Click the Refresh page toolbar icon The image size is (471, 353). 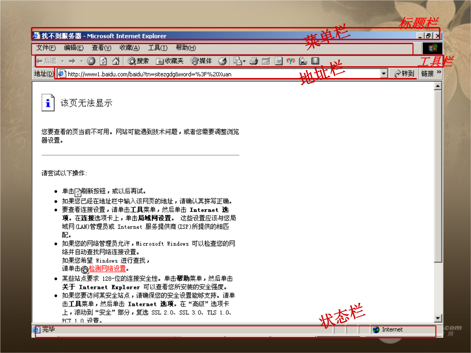[x=103, y=61]
